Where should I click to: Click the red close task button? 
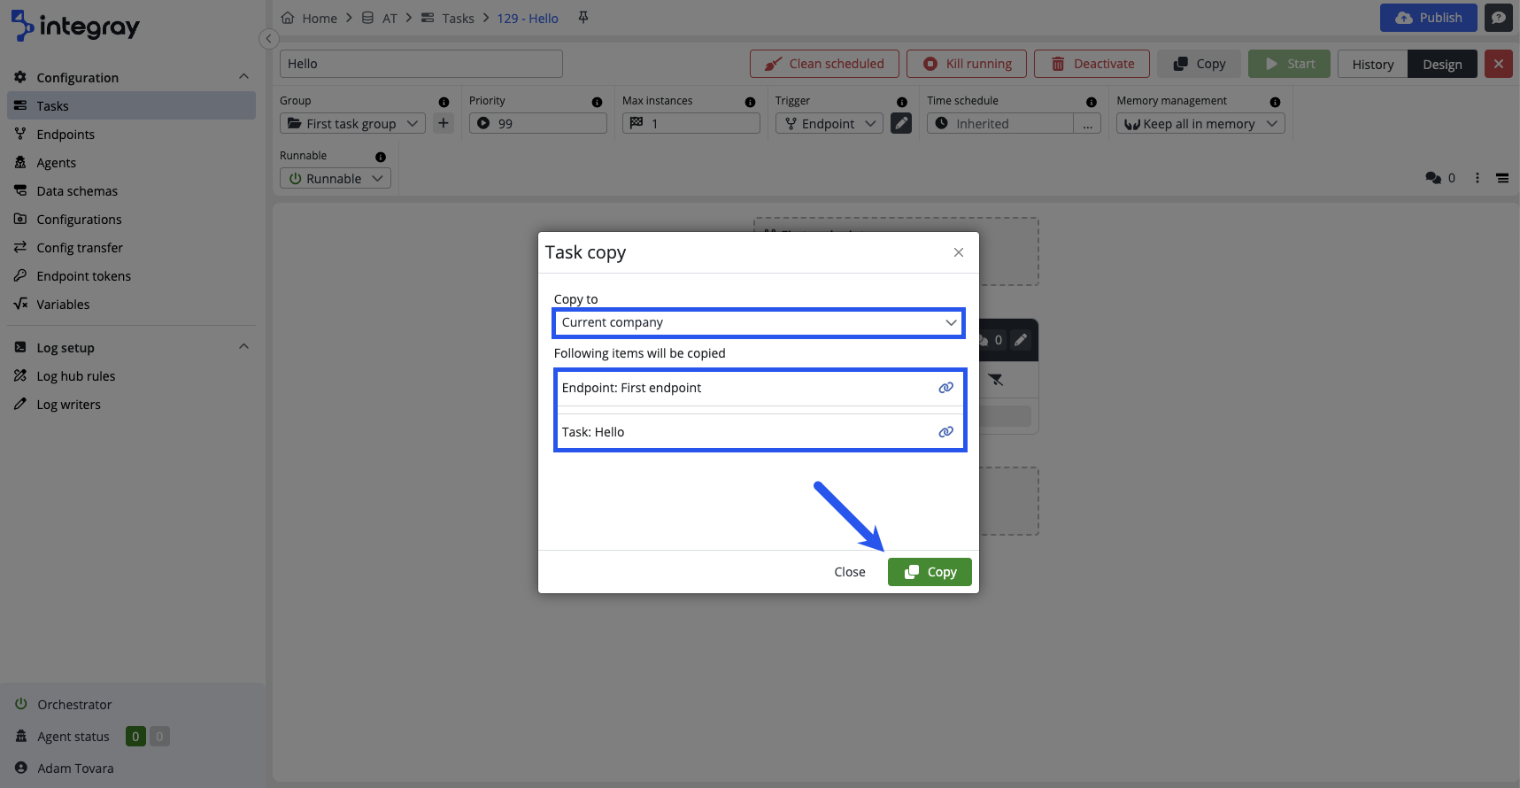[1499, 64]
